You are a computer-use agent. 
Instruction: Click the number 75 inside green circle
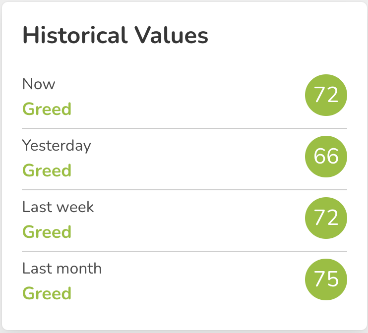pos(326,279)
